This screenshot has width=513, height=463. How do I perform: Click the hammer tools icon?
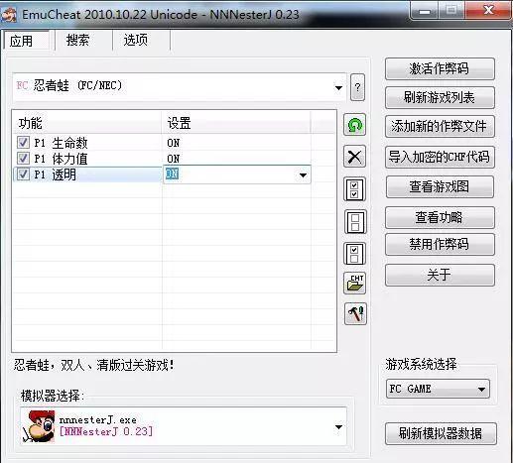[x=355, y=313]
